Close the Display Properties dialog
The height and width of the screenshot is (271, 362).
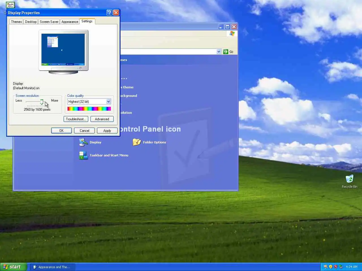116,13
